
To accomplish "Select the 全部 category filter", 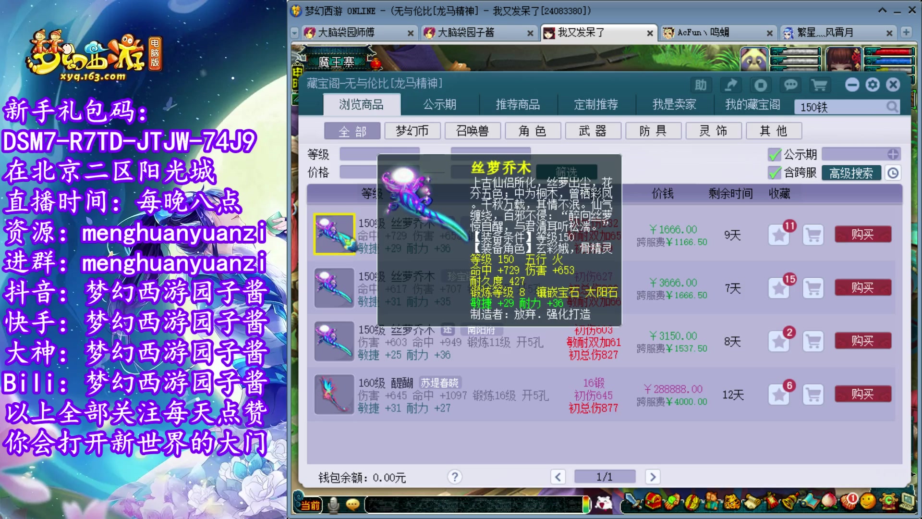I will click(x=352, y=131).
